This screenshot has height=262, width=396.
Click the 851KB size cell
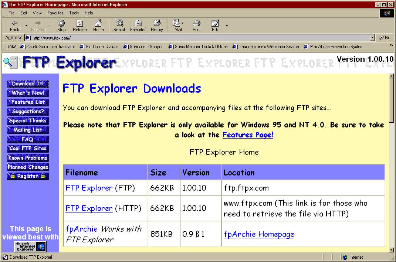pos(164,234)
